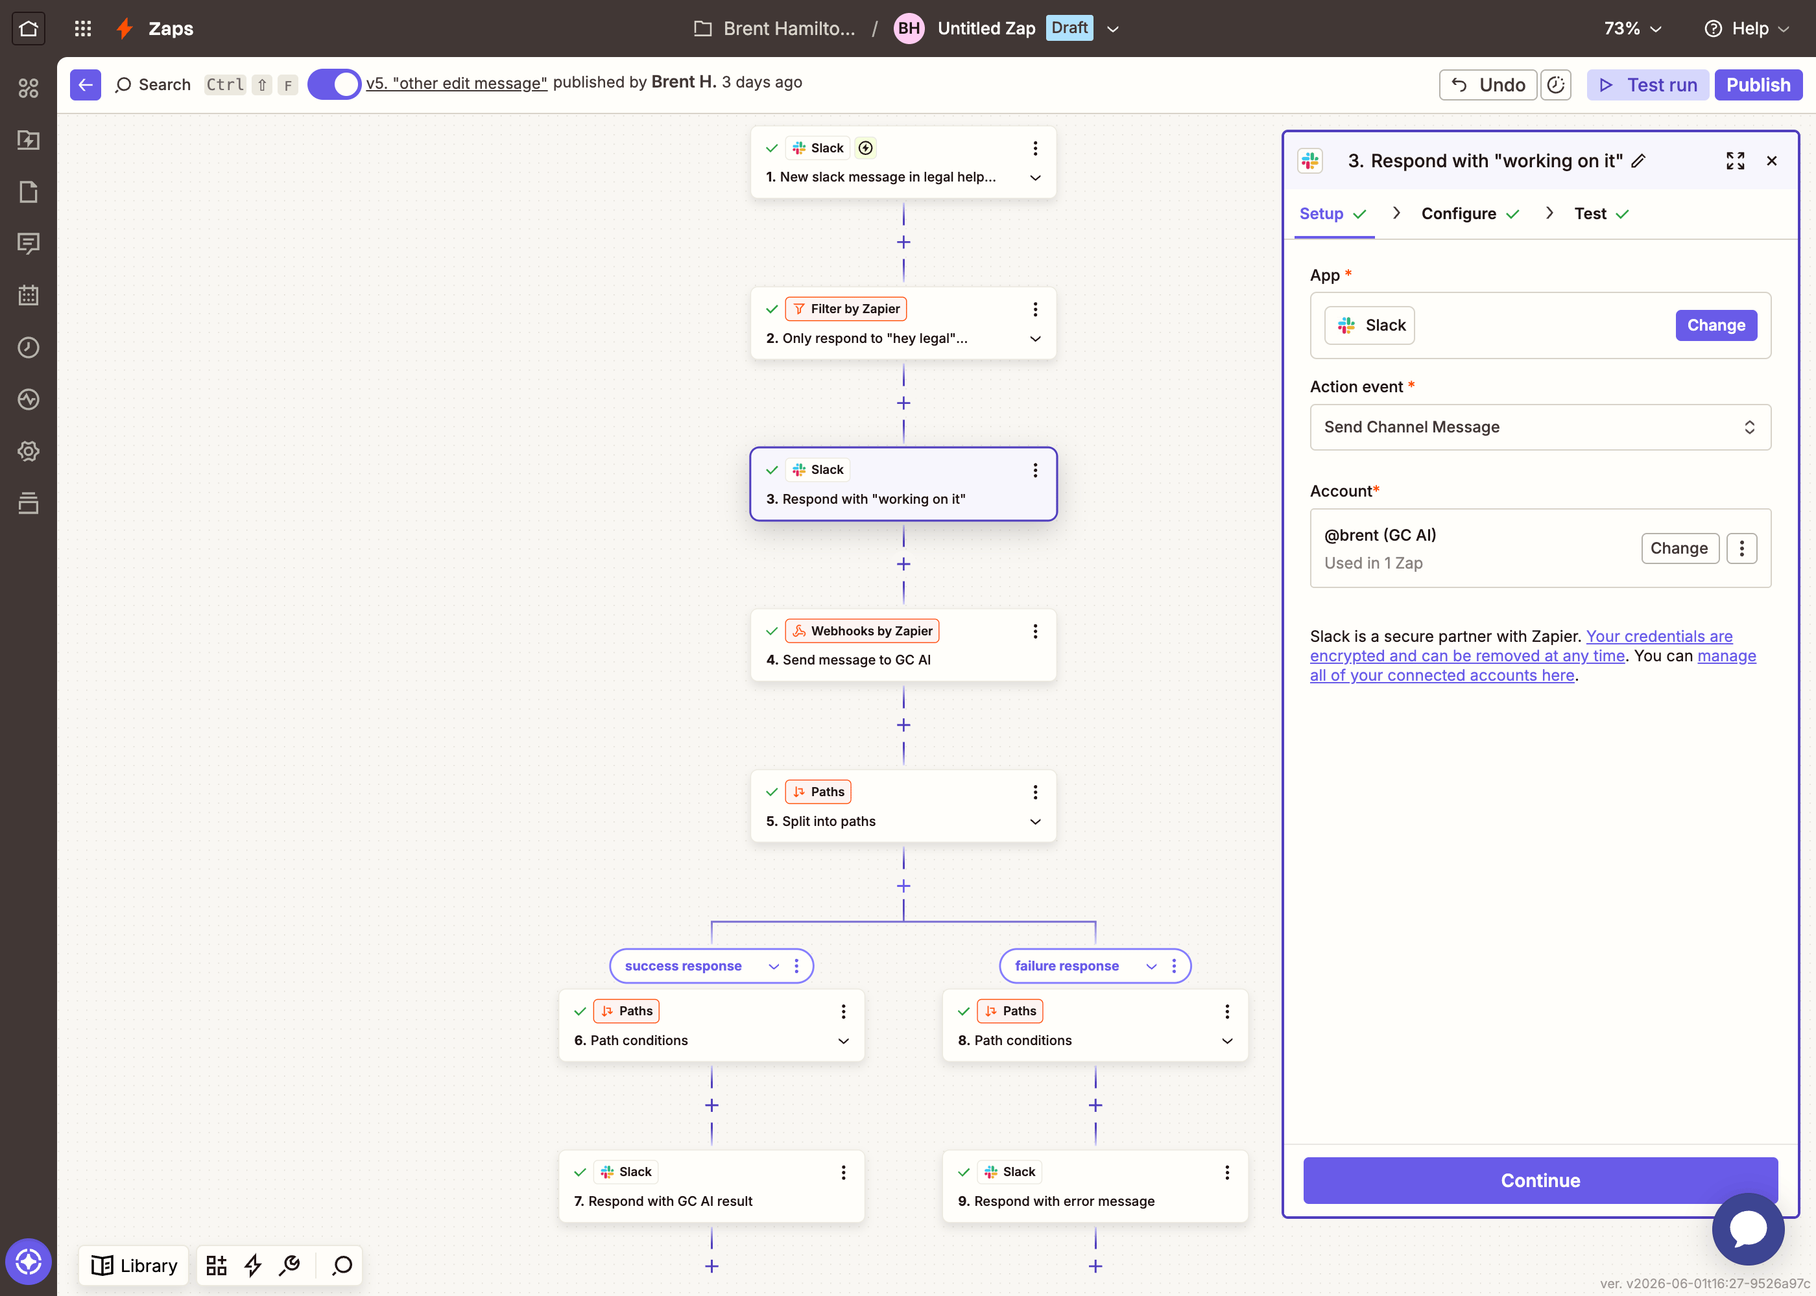The image size is (1816, 1296).
Task: Switch to the Configure tab
Action: [1470, 214]
